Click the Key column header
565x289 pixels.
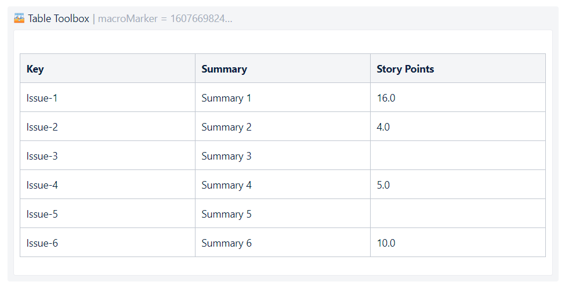pyautogui.click(x=107, y=68)
